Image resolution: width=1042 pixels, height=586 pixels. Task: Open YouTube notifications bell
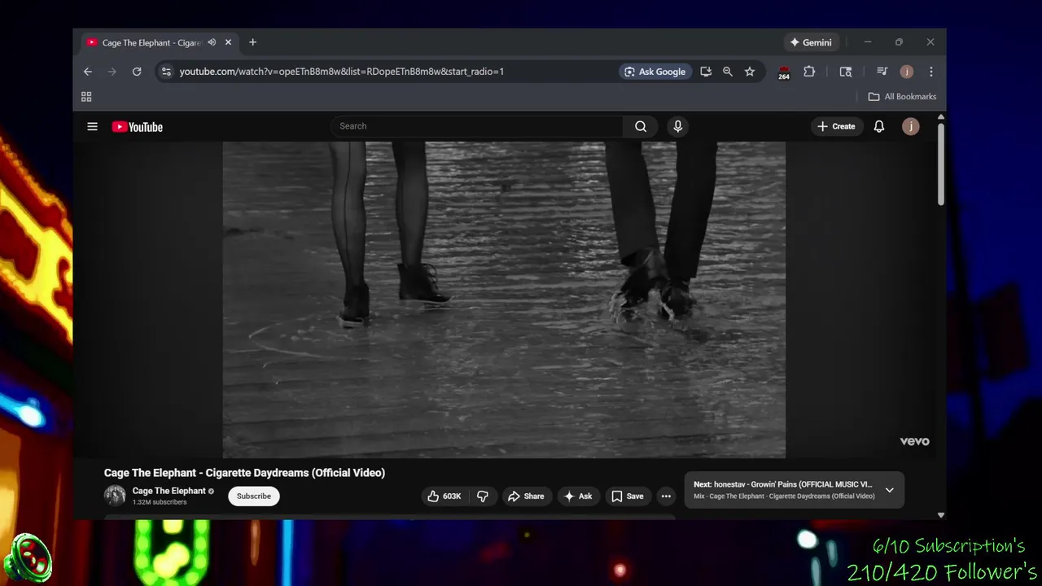coord(879,126)
